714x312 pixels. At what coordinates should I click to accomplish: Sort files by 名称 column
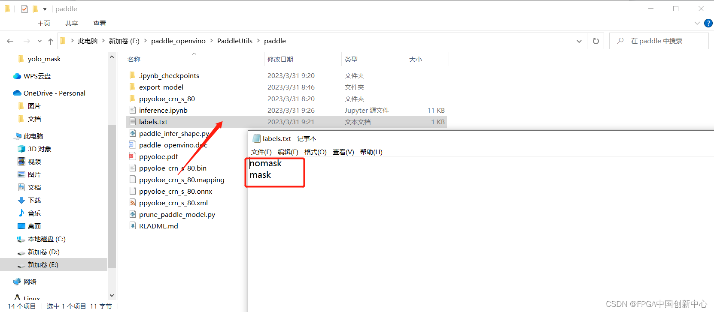click(134, 59)
